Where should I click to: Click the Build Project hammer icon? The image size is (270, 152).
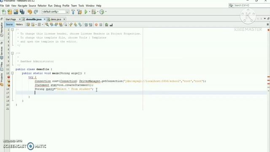(x=73, y=12)
